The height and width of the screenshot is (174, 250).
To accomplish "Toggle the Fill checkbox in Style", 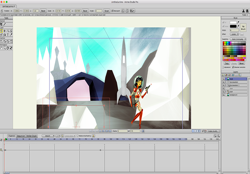I will tap(223, 22).
